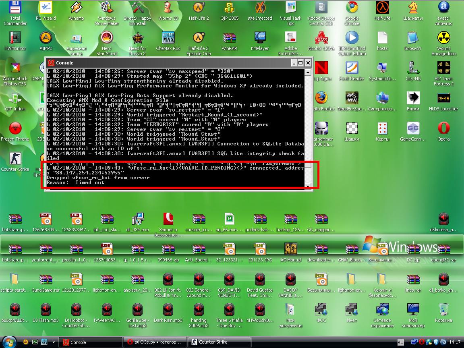The image size is (464, 348).
Task: Open the avast! Antivirus shortcut
Action: 443,9
